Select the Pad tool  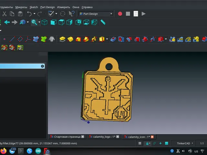click(x=62, y=39)
